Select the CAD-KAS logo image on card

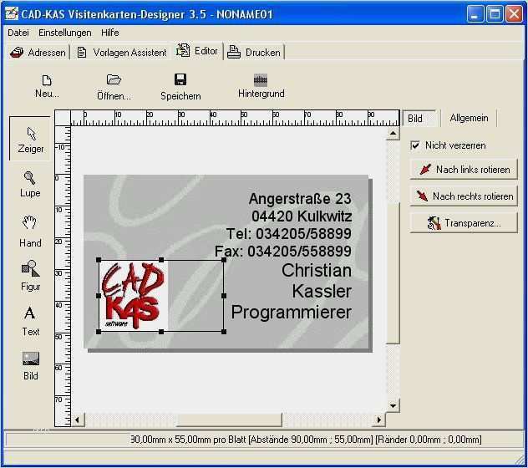(x=134, y=295)
